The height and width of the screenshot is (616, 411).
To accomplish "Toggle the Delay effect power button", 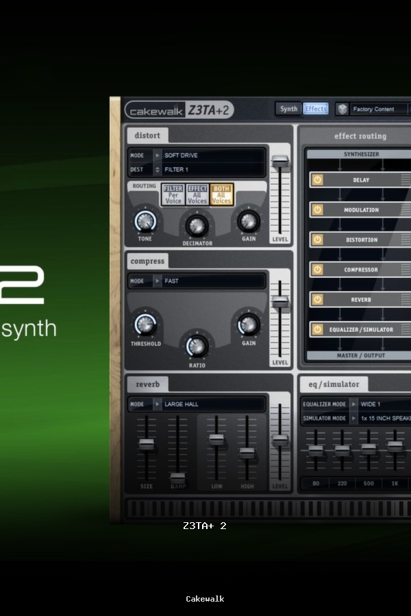I will [317, 180].
